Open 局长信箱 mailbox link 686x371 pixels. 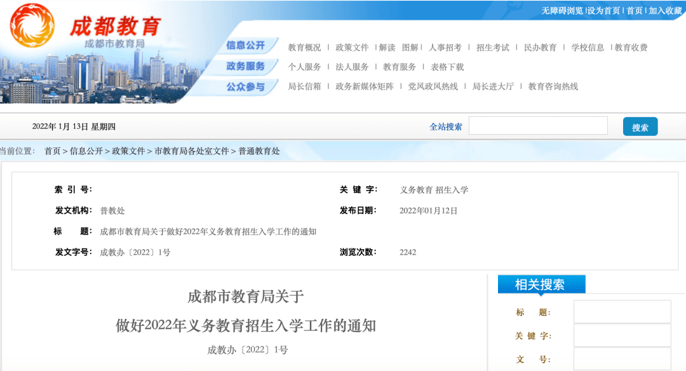click(304, 86)
